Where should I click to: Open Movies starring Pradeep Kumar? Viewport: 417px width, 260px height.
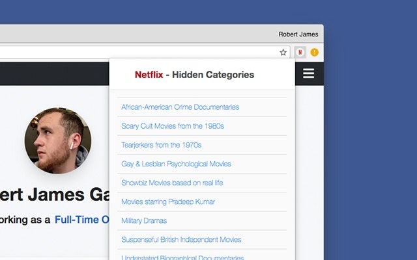[168, 201]
